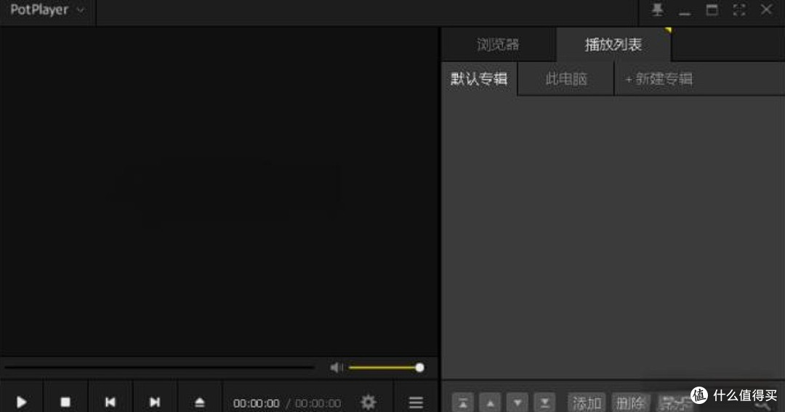
Task: Skip to the next track
Action: (155, 402)
